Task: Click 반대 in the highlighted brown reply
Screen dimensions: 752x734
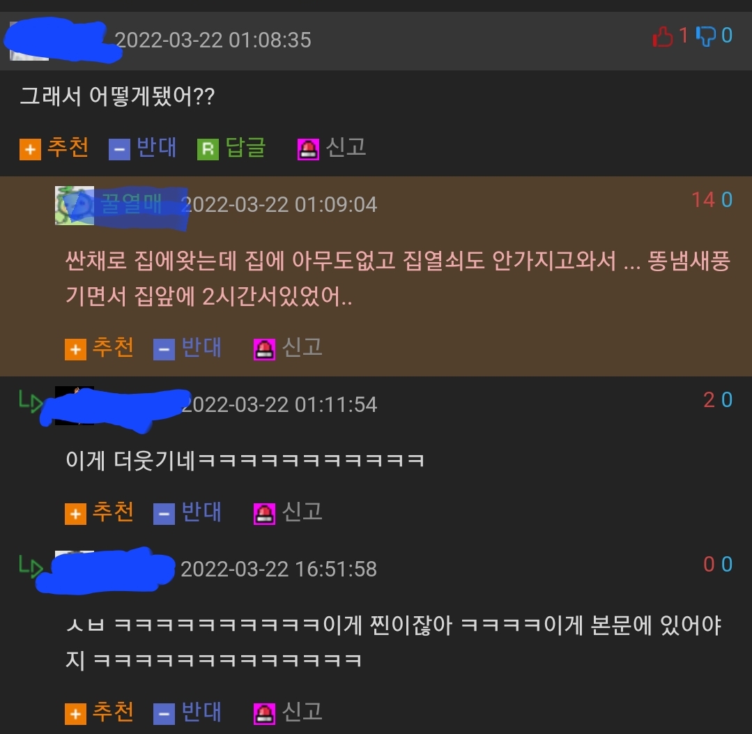Action: [x=201, y=347]
